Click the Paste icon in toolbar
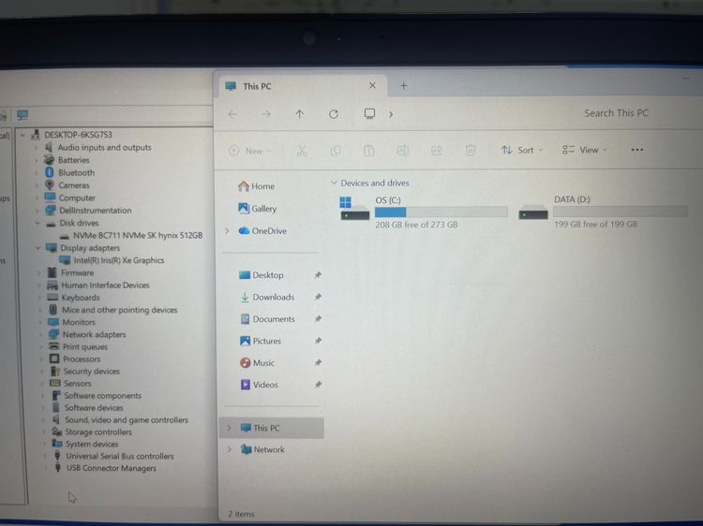Image resolution: width=703 pixels, height=526 pixels. click(369, 151)
